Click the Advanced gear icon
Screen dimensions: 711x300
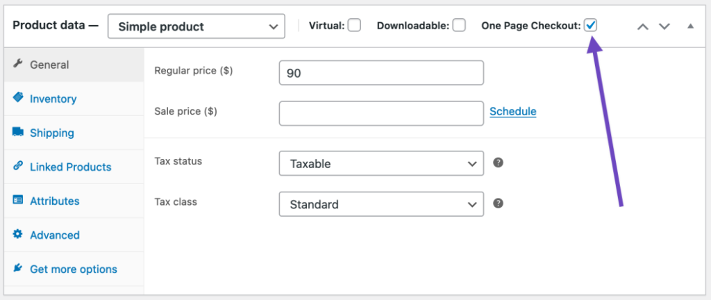18,235
